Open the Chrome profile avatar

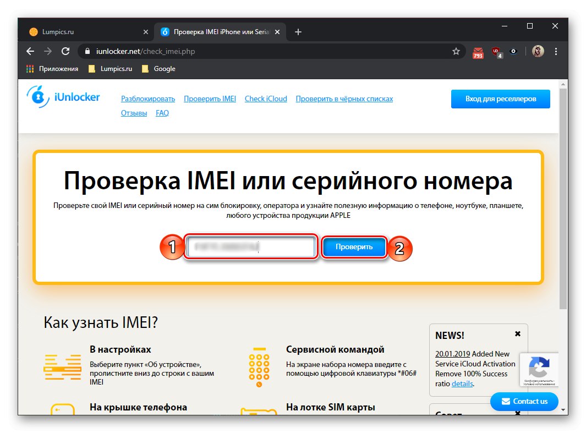click(x=538, y=51)
